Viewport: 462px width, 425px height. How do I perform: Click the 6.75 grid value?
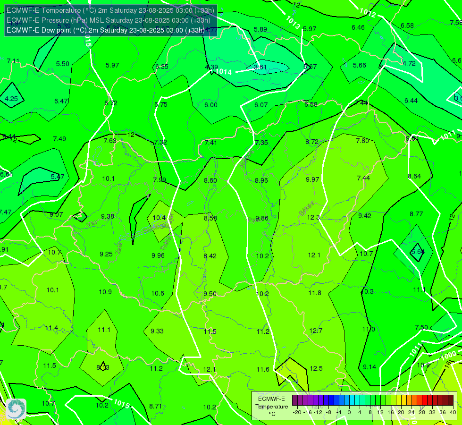click(161, 104)
